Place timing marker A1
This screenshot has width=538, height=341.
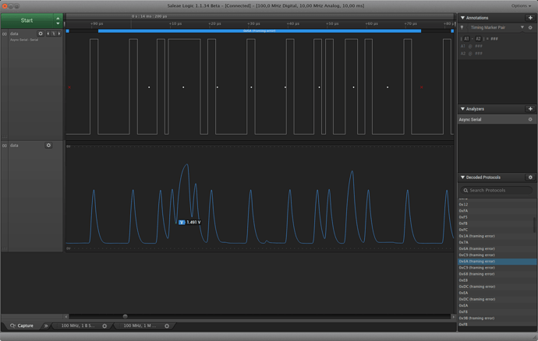pos(466,39)
